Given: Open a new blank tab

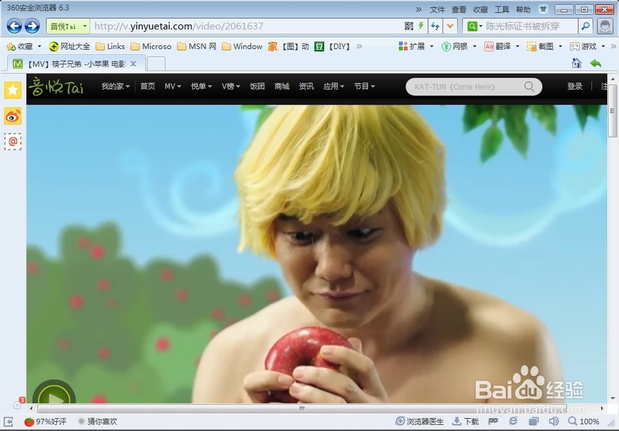Looking at the screenshot, I should 156,64.
